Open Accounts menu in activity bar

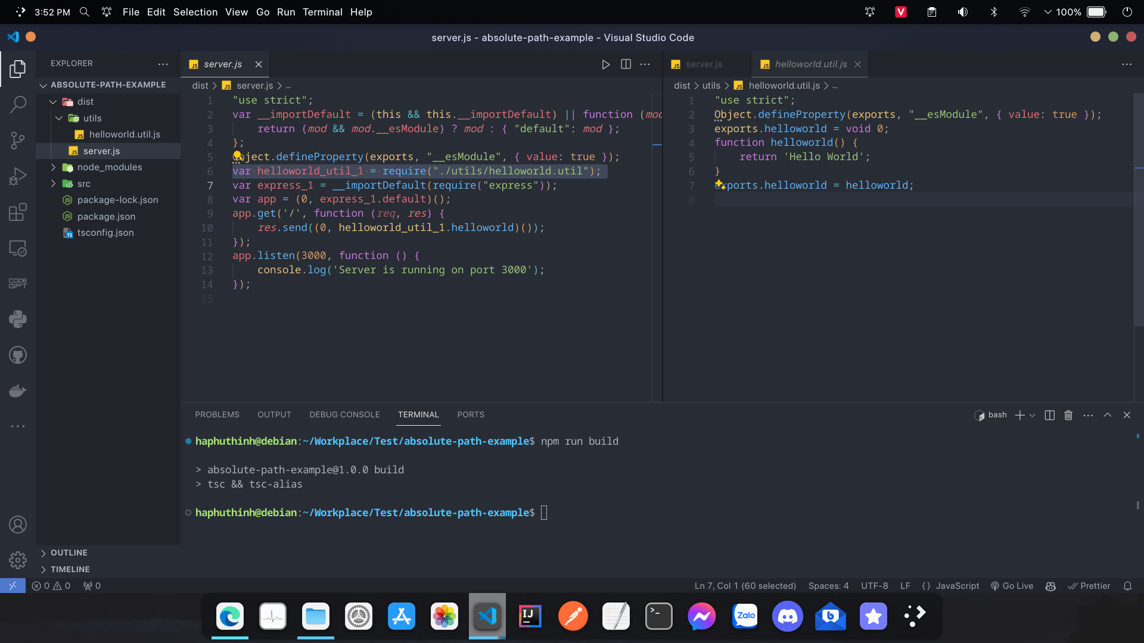pos(18,525)
